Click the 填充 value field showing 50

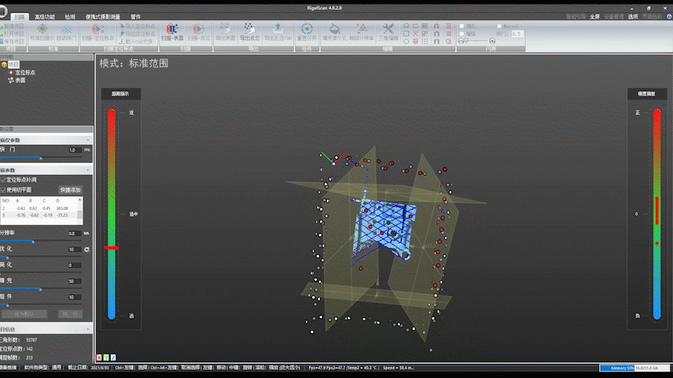75,281
